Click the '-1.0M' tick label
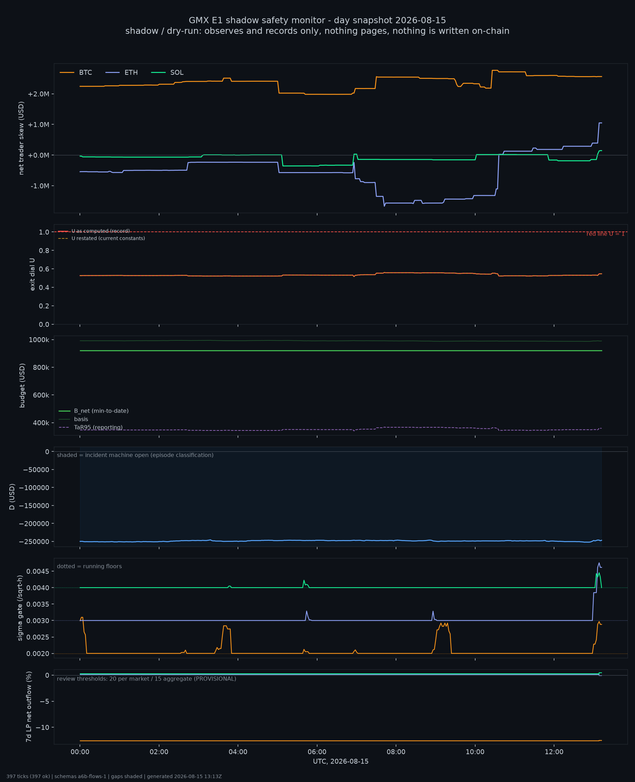Image resolution: width=635 pixels, height=782 pixels. pos(40,186)
